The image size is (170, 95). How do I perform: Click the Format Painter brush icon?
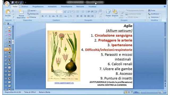[13, 17]
